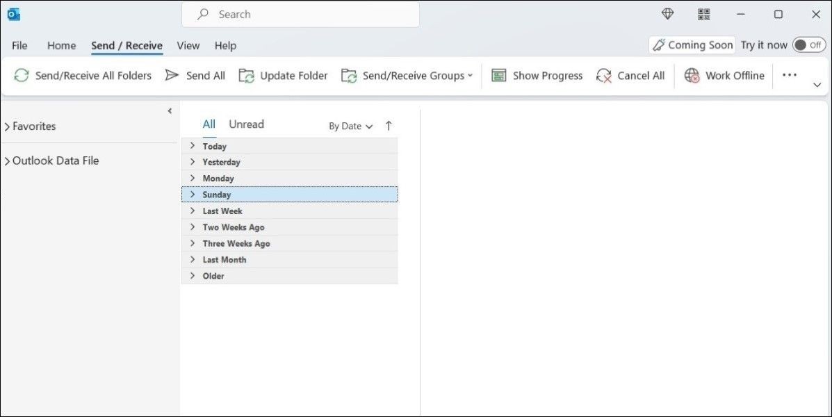Open ribbon display options chevron
The width and height of the screenshot is (832, 417).
pos(817,85)
